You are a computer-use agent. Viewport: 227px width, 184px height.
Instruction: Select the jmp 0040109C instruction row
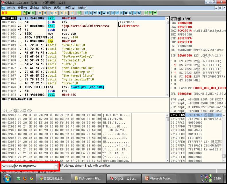[83, 41]
